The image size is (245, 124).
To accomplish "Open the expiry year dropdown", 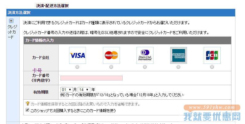I will [x=84, y=89].
